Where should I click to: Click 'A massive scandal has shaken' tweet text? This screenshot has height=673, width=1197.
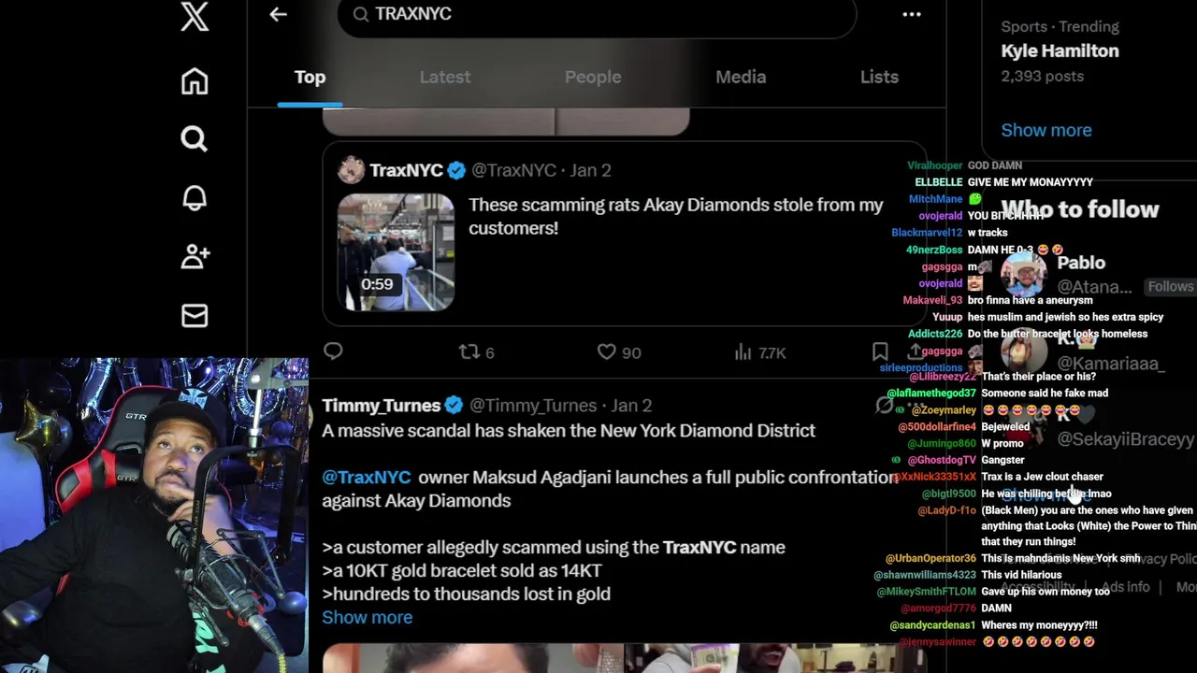569,430
